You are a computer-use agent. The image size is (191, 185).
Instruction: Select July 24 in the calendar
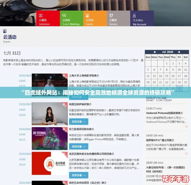pyautogui.click(x=179, y=82)
